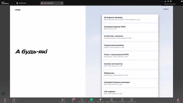The width and height of the screenshot is (183, 103).
Task: Open the Технік з налаштування БПЛА vacancy
Action: pyautogui.click(x=130, y=56)
